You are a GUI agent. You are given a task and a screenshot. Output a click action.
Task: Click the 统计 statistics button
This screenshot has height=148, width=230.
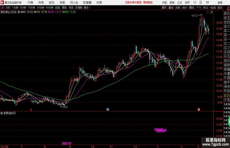coord(185,8)
